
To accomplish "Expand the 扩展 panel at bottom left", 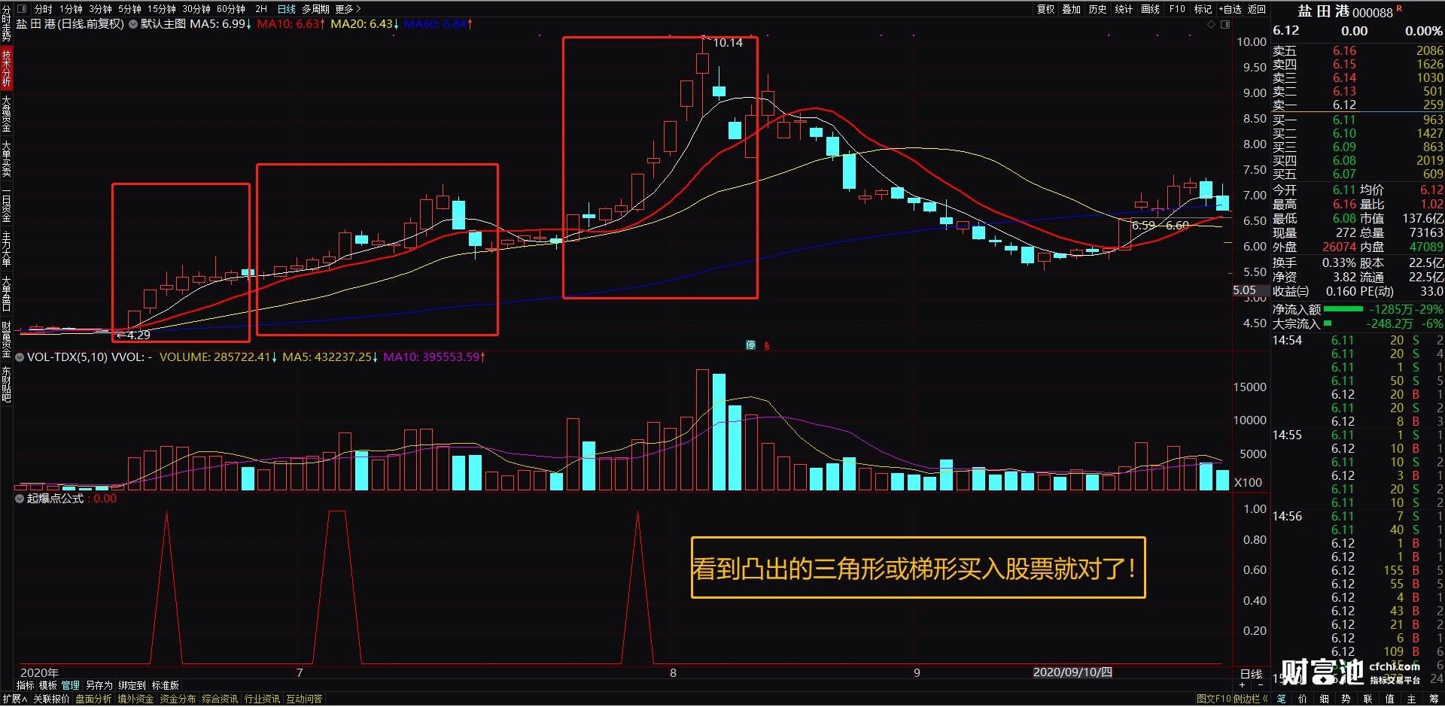I will coord(14,699).
